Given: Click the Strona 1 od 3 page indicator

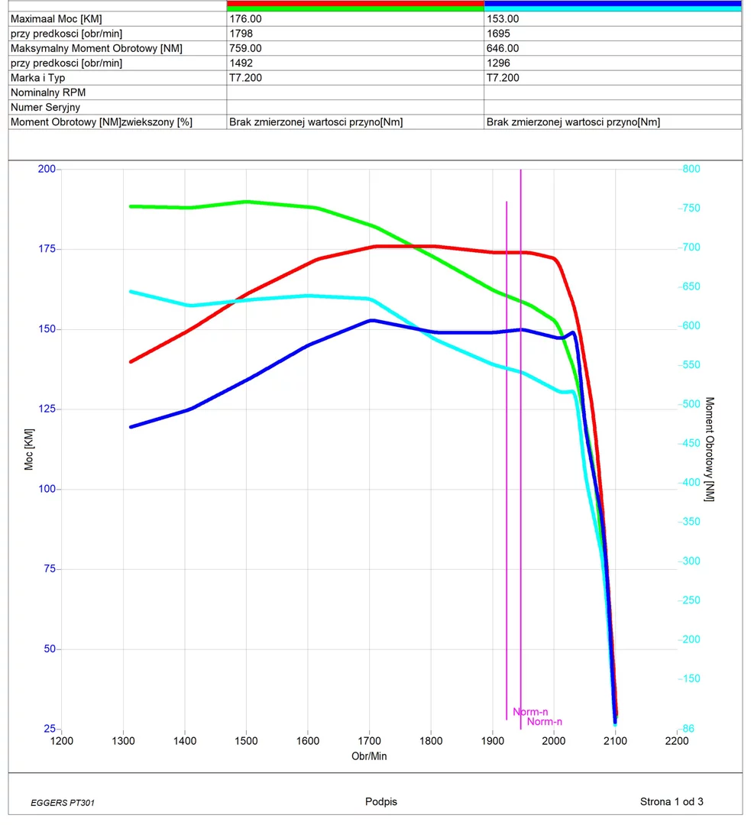Looking at the screenshot, I should pos(672,802).
